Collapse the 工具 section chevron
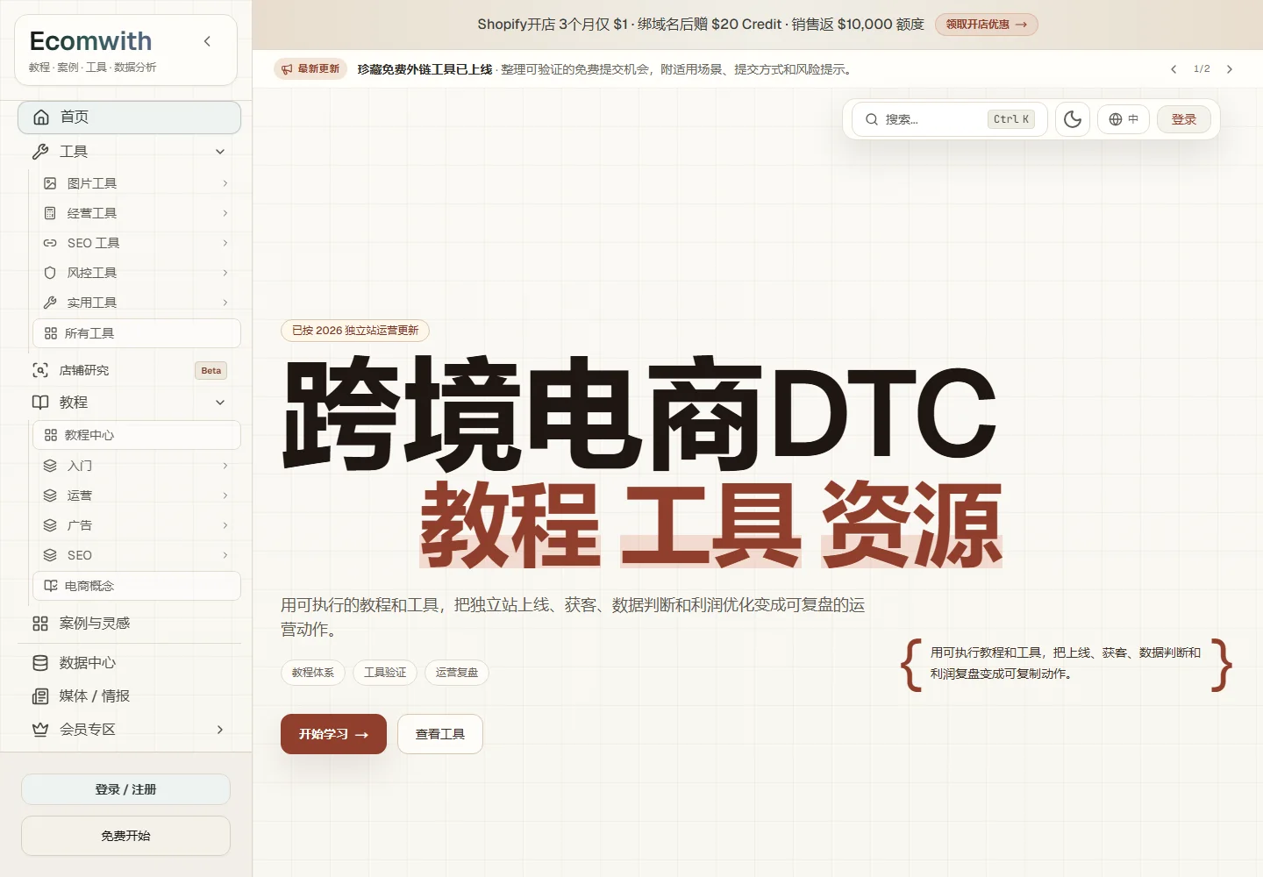 click(x=220, y=152)
